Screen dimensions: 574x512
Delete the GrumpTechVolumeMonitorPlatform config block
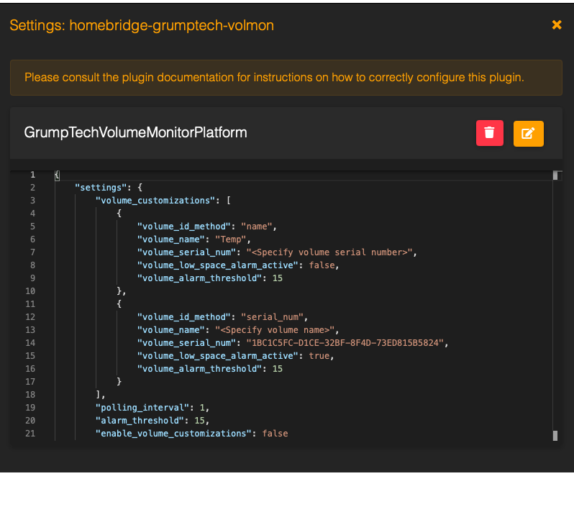[489, 133]
